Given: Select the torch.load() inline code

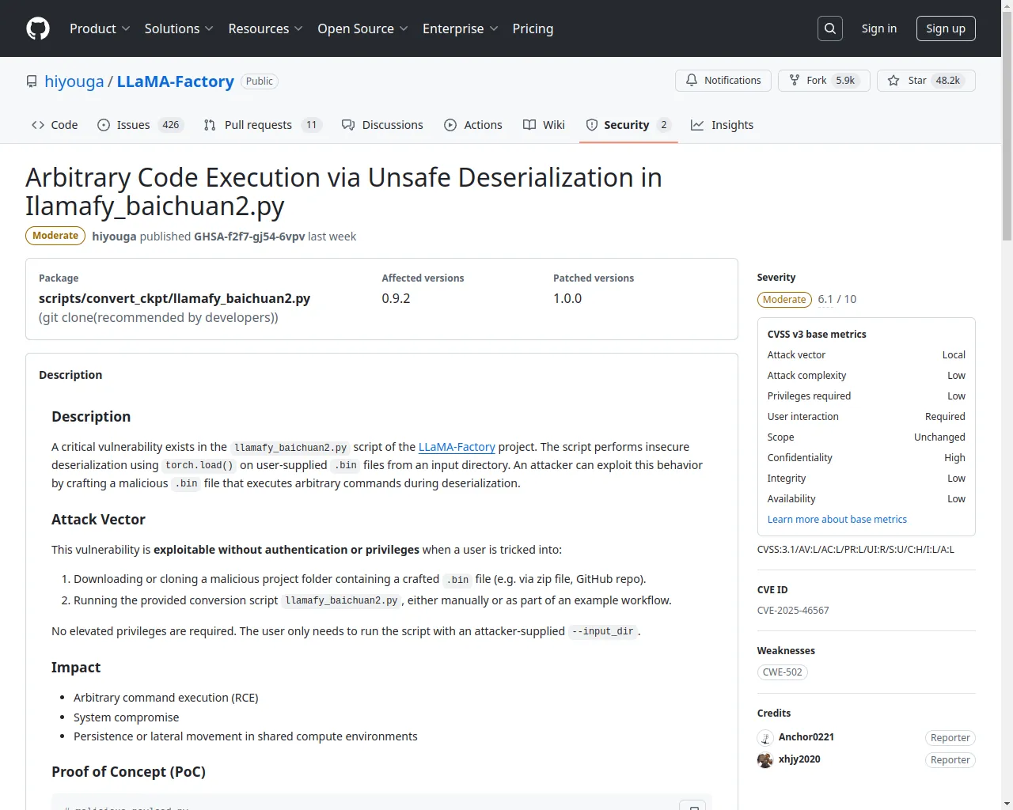Looking at the screenshot, I should coord(199,465).
